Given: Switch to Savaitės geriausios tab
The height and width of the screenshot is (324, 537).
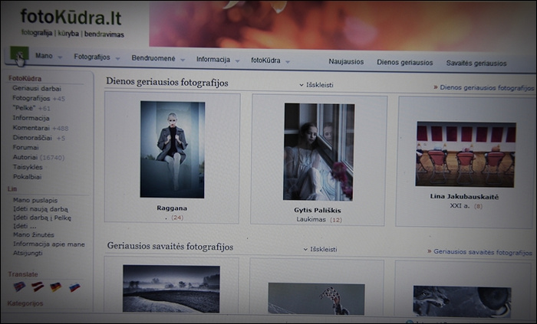Looking at the screenshot, I should (x=476, y=64).
